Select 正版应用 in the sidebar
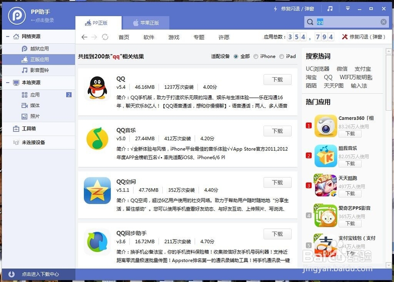 [39, 59]
